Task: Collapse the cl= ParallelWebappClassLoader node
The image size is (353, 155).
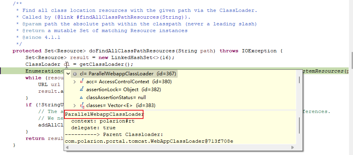Action: tap(68, 74)
